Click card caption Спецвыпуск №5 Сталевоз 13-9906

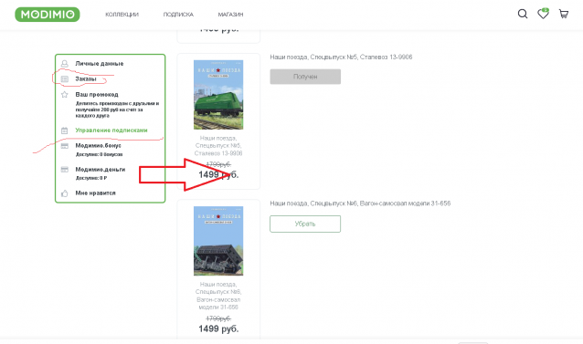pos(218,146)
